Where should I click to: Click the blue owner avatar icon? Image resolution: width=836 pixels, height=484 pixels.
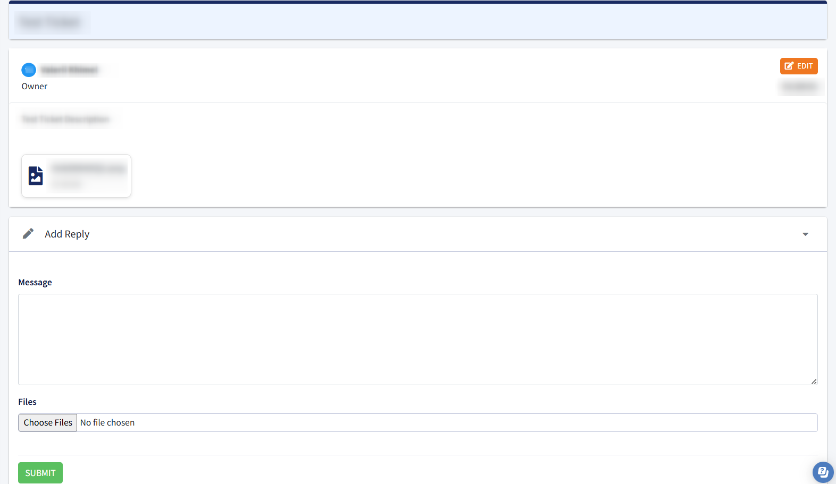(29, 70)
